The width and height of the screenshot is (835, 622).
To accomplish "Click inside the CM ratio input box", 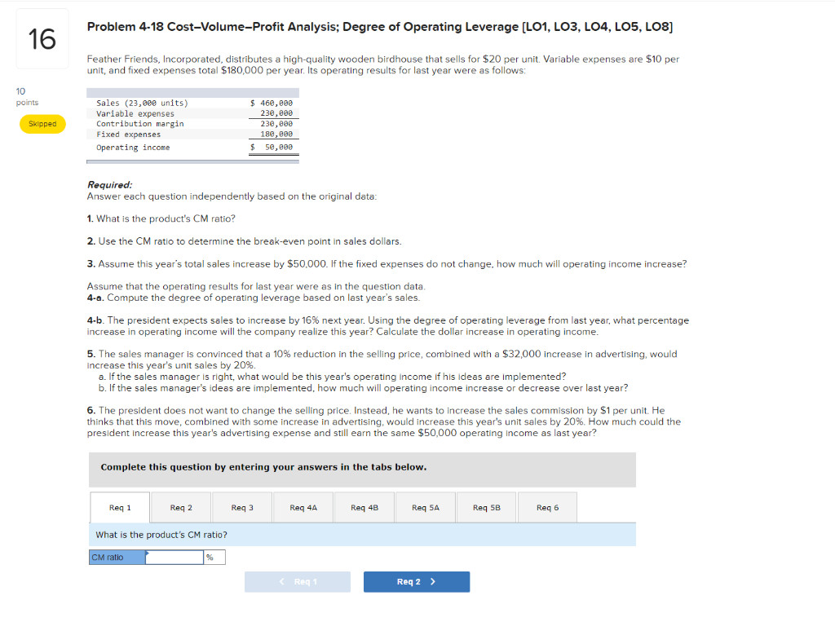I will click(174, 557).
